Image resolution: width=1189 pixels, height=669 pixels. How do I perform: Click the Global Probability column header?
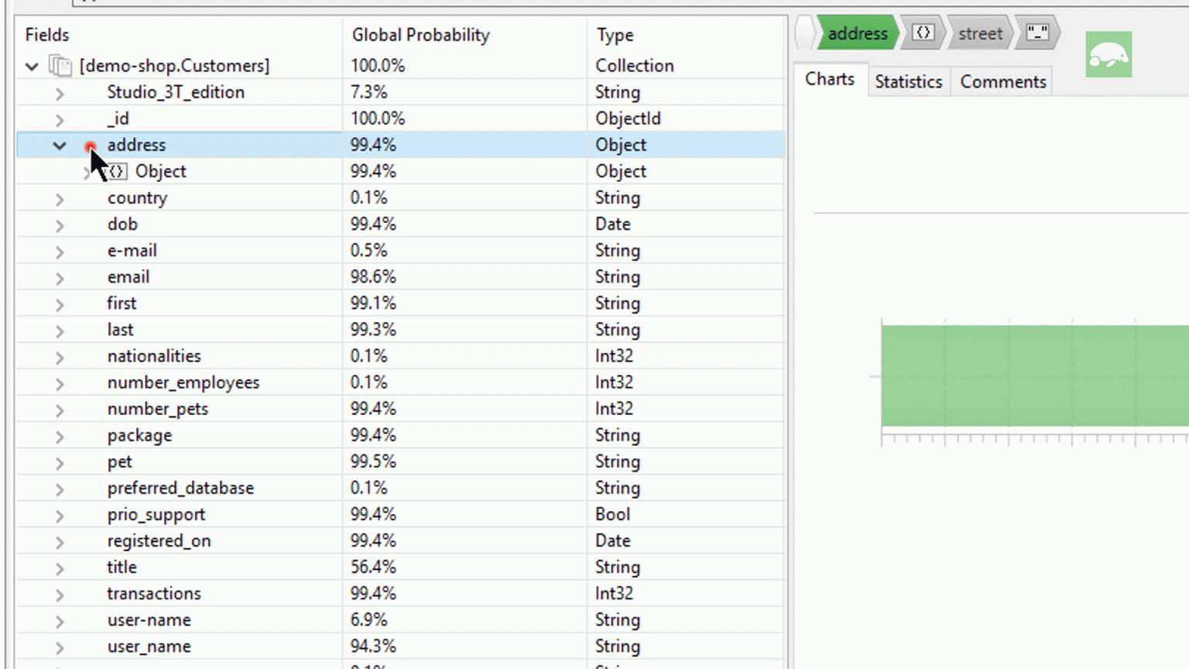tap(420, 35)
